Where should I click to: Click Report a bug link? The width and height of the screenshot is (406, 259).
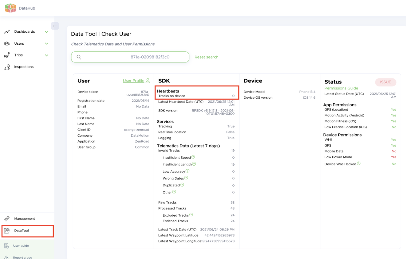(23, 257)
